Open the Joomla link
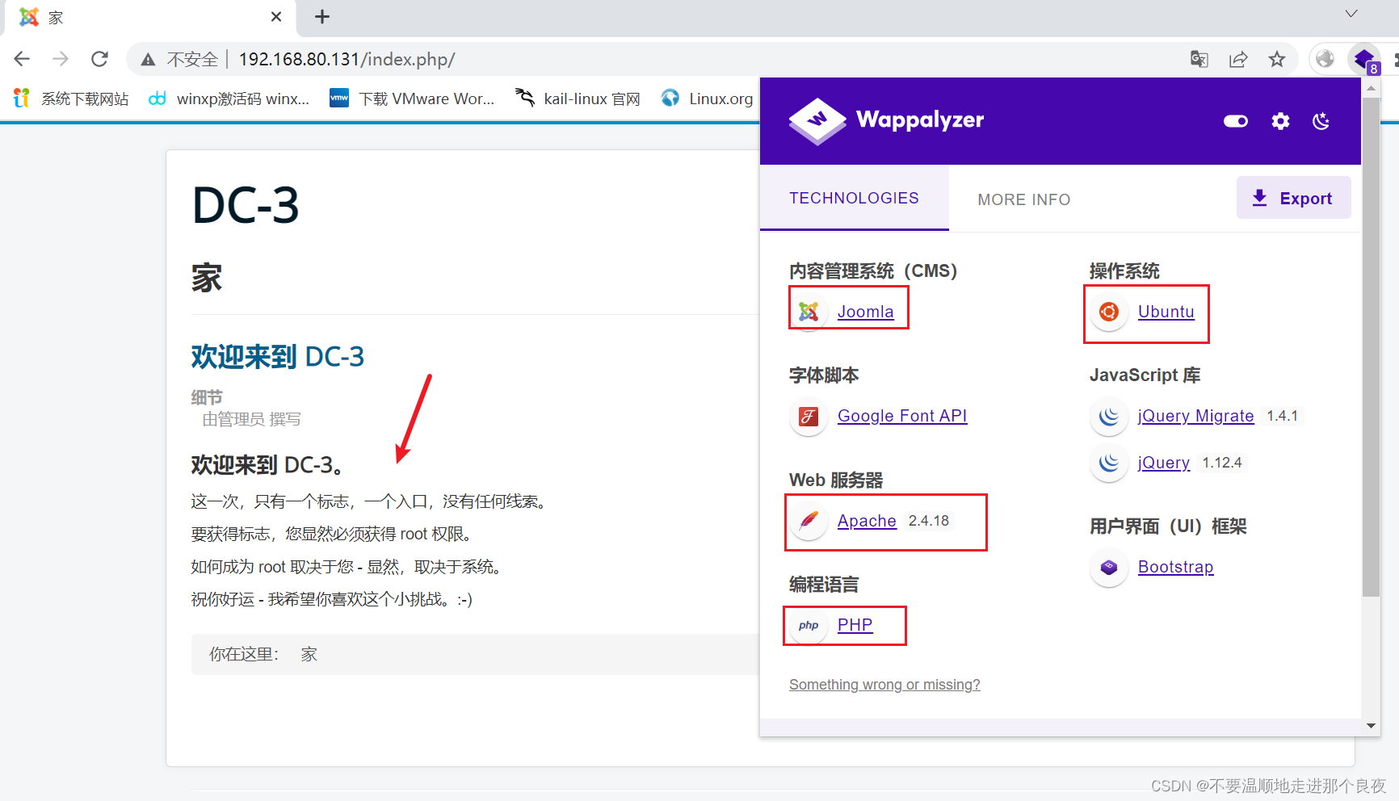 click(x=865, y=312)
